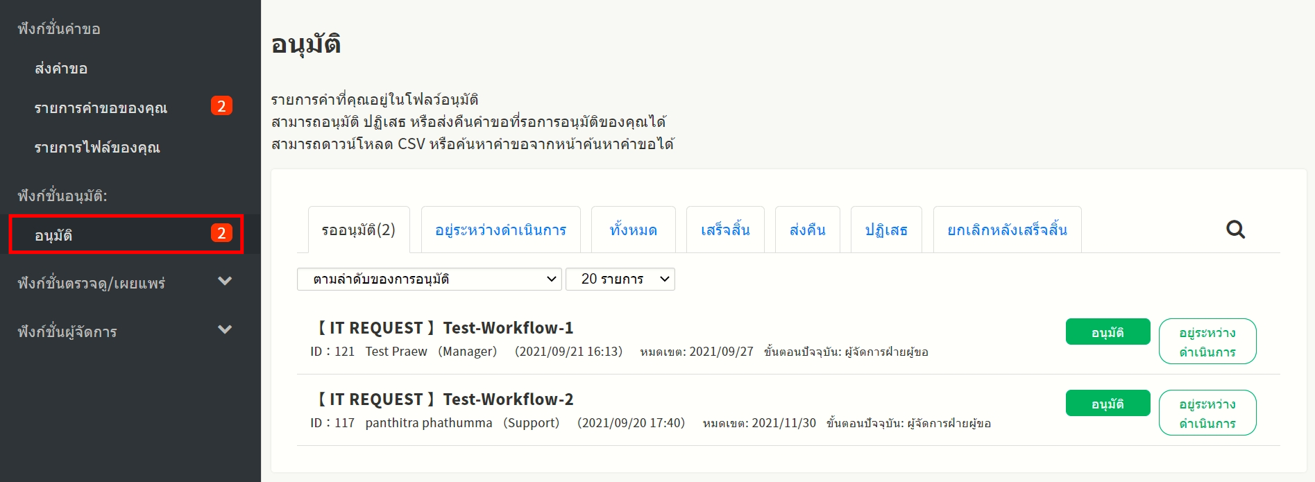Image resolution: width=1315 pixels, height=482 pixels.
Task: Click the red badge beside อนุมัติ in sidebar
Action: tap(221, 233)
